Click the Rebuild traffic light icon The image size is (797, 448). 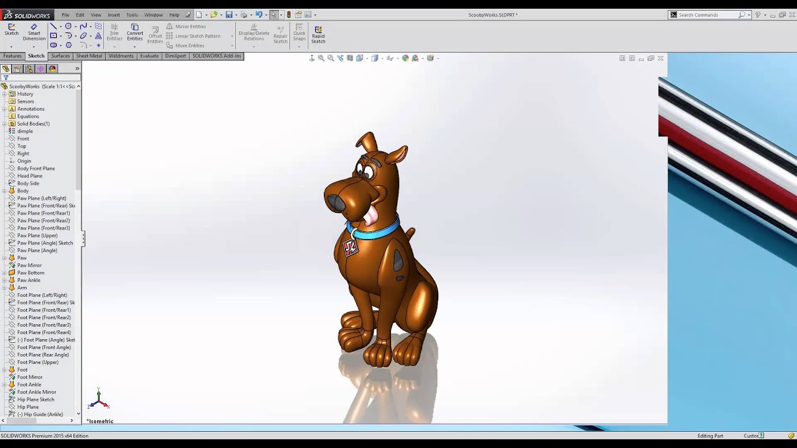(288, 14)
